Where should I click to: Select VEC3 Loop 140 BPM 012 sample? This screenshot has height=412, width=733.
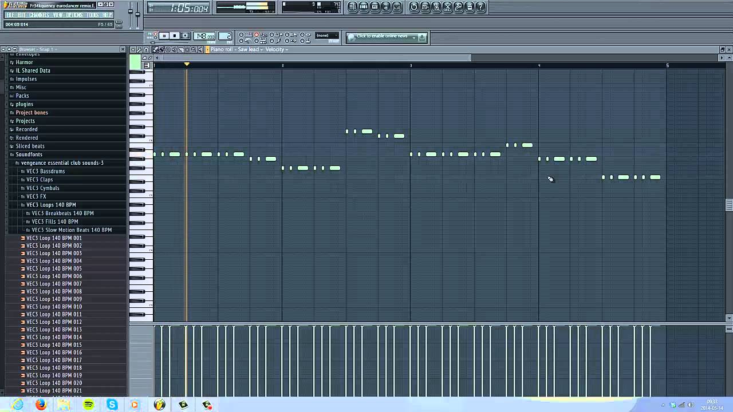point(54,322)
